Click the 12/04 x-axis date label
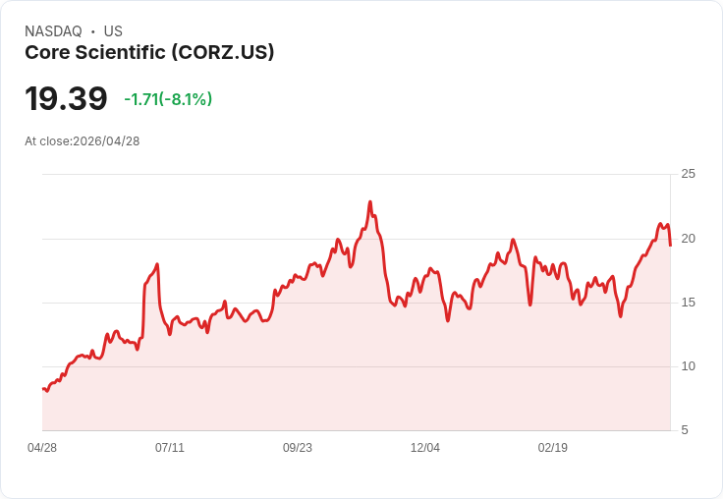Viewport: 723px width, 499px height. pyautogui.click(x=425, y=448)
